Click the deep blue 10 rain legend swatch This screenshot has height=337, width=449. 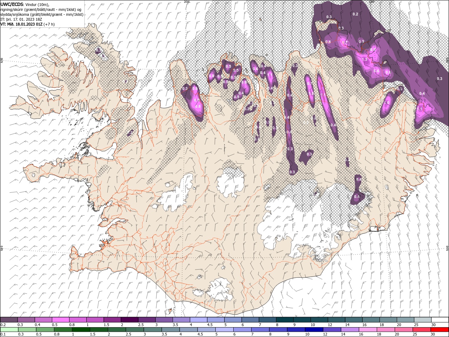pos(314,330)
